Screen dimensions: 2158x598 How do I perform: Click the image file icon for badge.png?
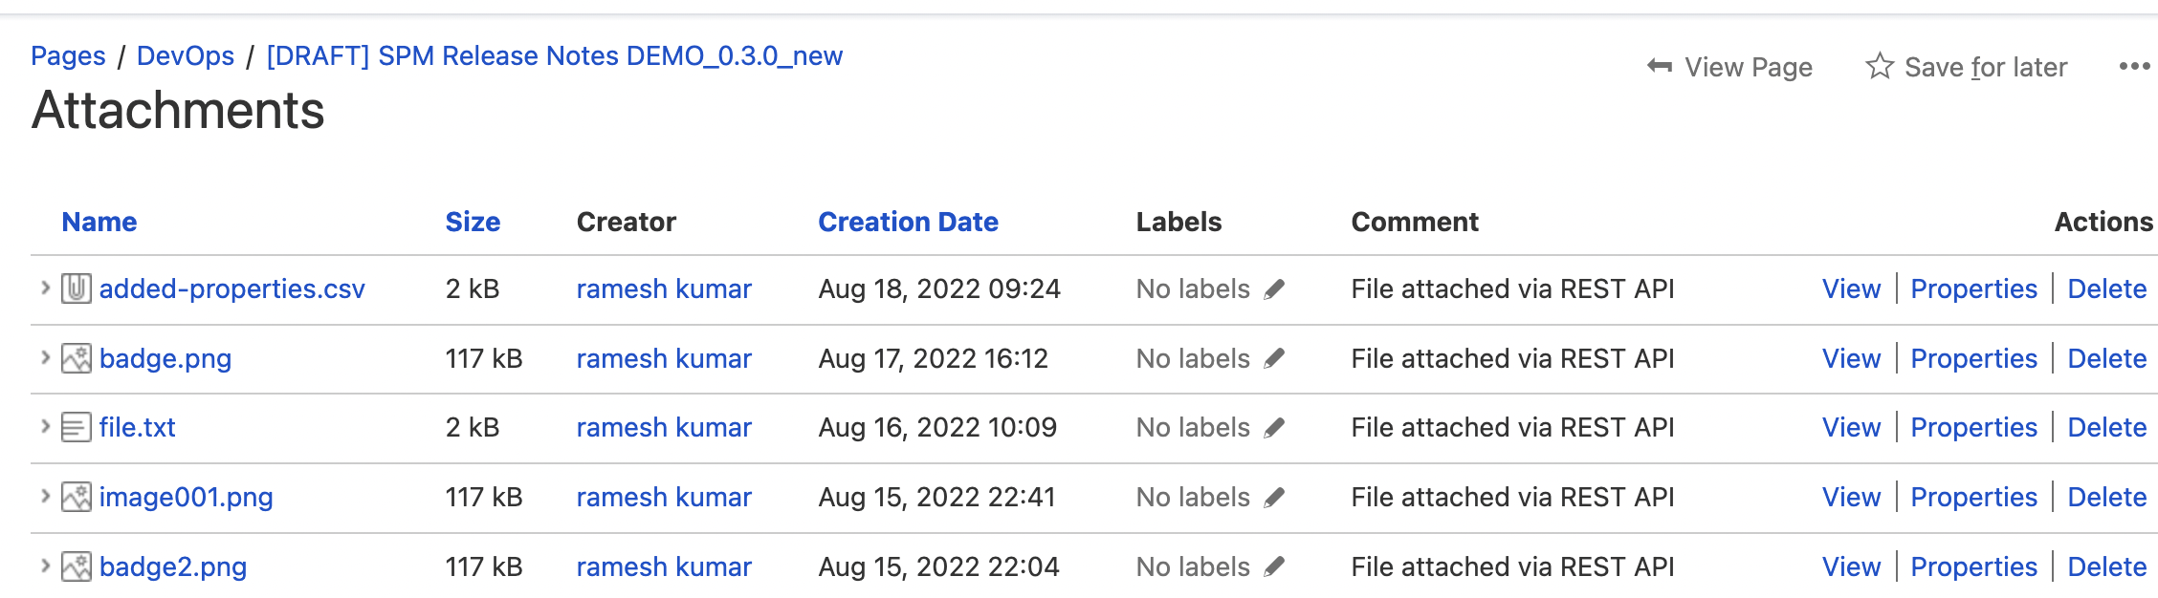click(77, 358)
